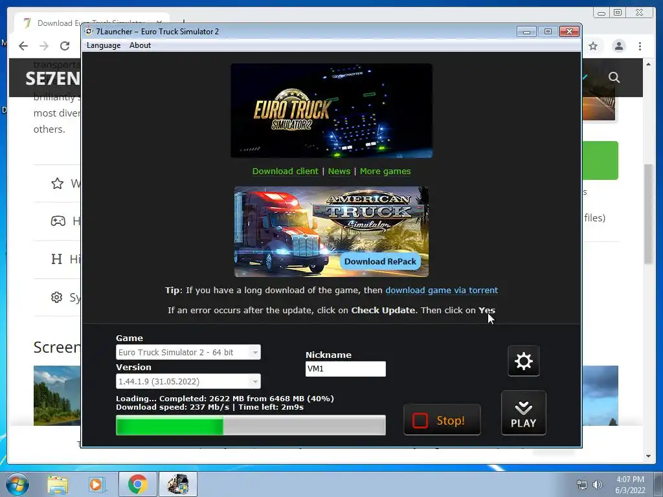
Task: Open the Language menu
Action: pos(104,45)
